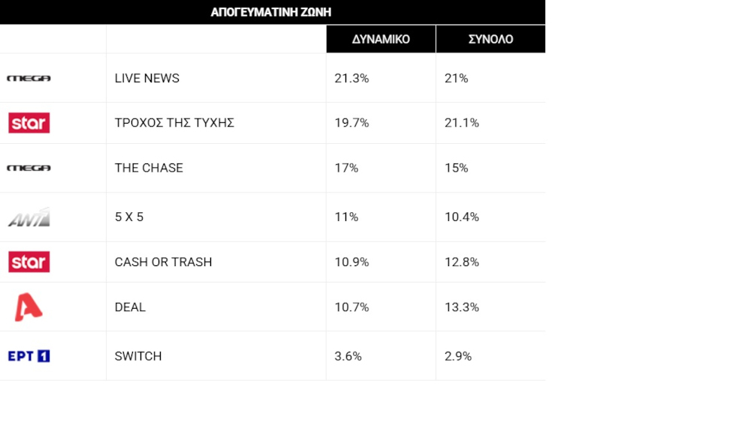Click the CASH OR TRASH program name
The height and width of the screenshot is (425, 751).
pos(163,262)
